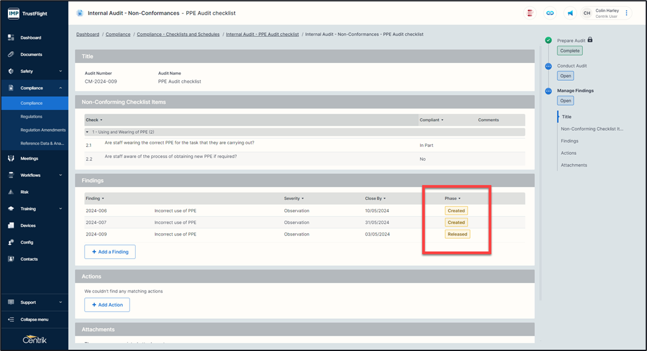Screen dimensions: 647x351
Task: Click Compliance - Checklists and Schedules breadcrumb
Action: point(178,35)
